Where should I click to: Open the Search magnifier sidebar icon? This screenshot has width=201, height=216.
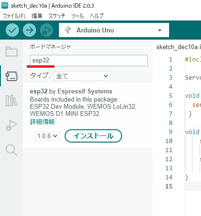click(x=11, y=150)
